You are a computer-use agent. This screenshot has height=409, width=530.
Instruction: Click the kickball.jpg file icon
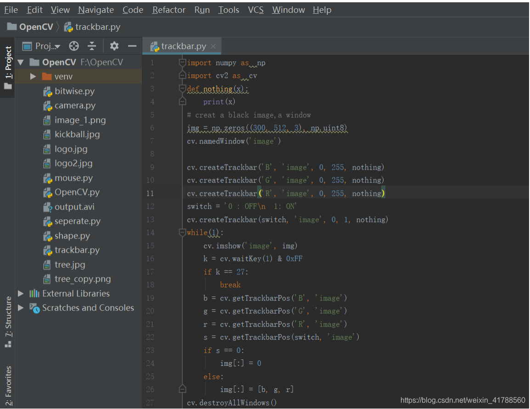pos(47,135)
